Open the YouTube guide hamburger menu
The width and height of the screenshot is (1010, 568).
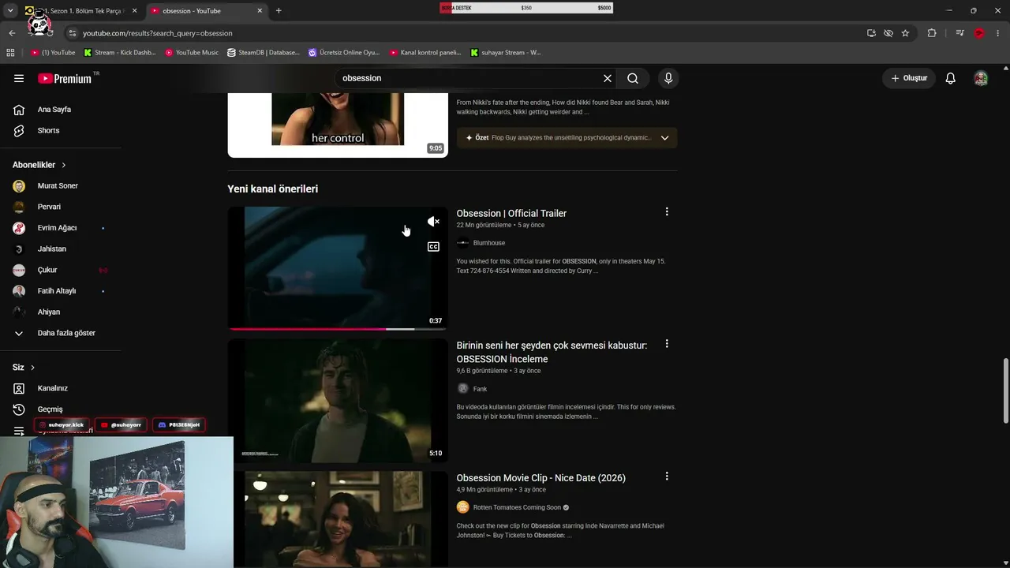(x=19, y=78)
